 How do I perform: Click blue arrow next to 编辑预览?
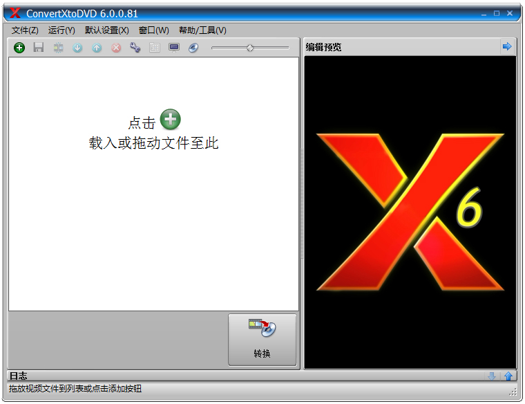click(x=507, y=46)
